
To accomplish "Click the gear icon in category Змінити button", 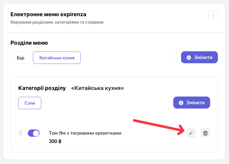I will (x=181, y=103).
